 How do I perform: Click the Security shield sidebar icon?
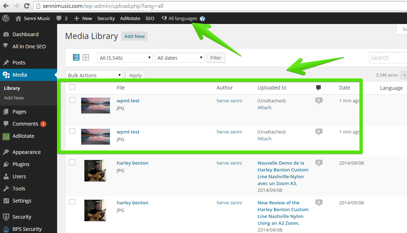(6, 217)
